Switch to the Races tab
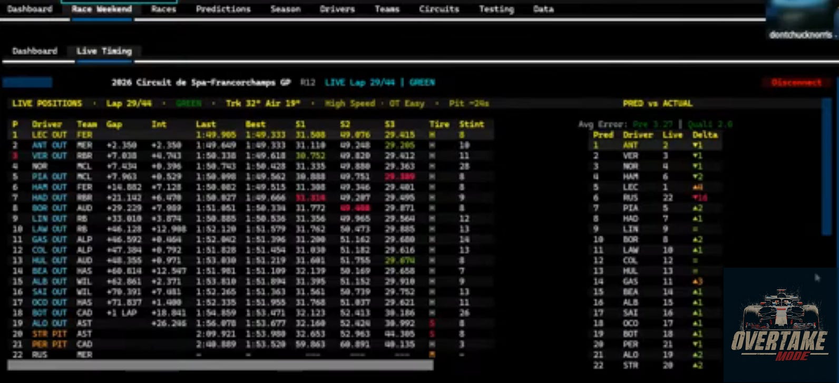 point(163,9)
